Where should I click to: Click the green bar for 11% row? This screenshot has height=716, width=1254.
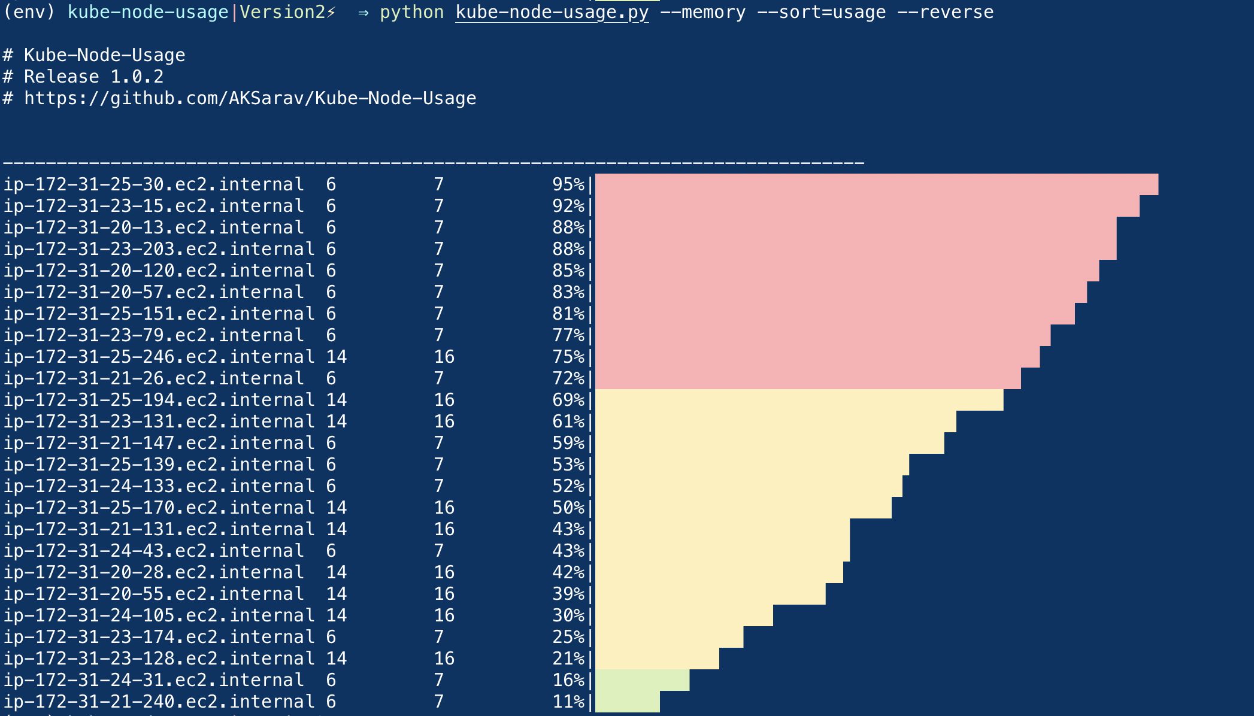tap(627, 702)
